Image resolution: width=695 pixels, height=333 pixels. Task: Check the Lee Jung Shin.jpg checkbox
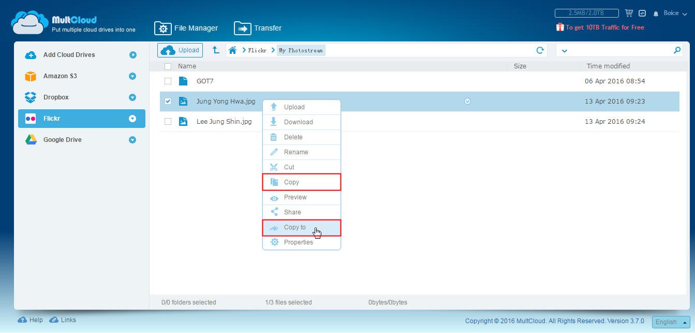tap(168, 122)
